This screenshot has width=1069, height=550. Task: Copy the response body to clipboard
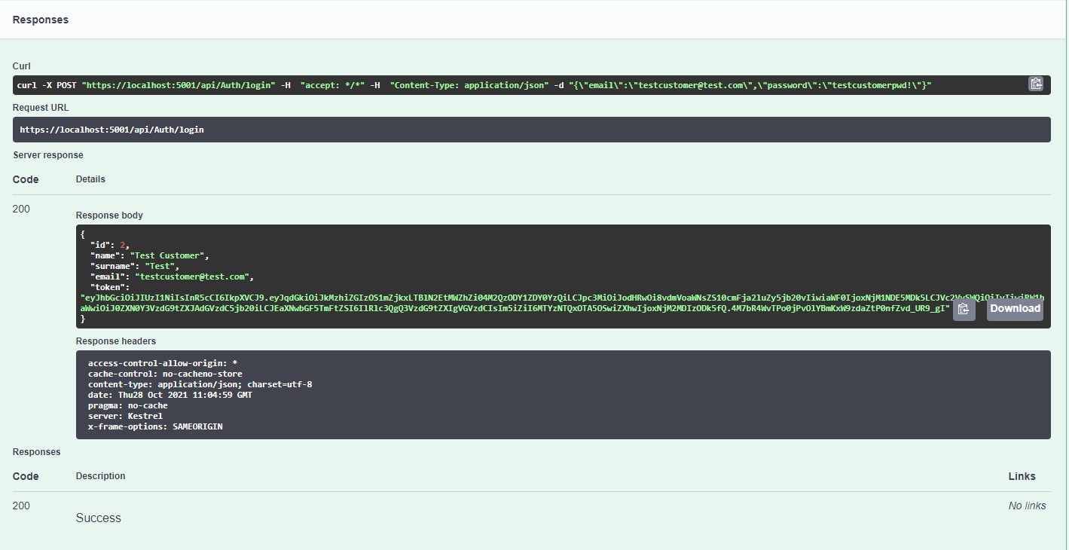pos(964,309)
